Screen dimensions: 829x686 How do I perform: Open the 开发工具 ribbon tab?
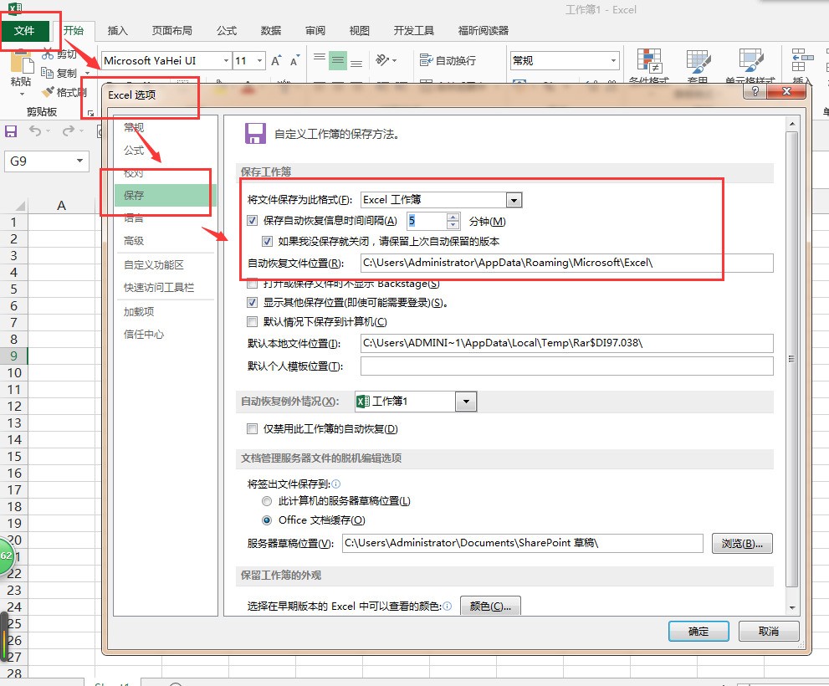point(413,31)
